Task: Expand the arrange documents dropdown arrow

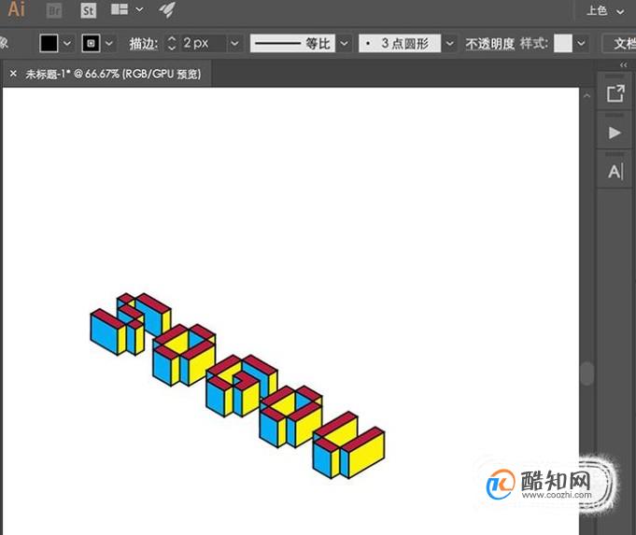Action: point(139,9)
